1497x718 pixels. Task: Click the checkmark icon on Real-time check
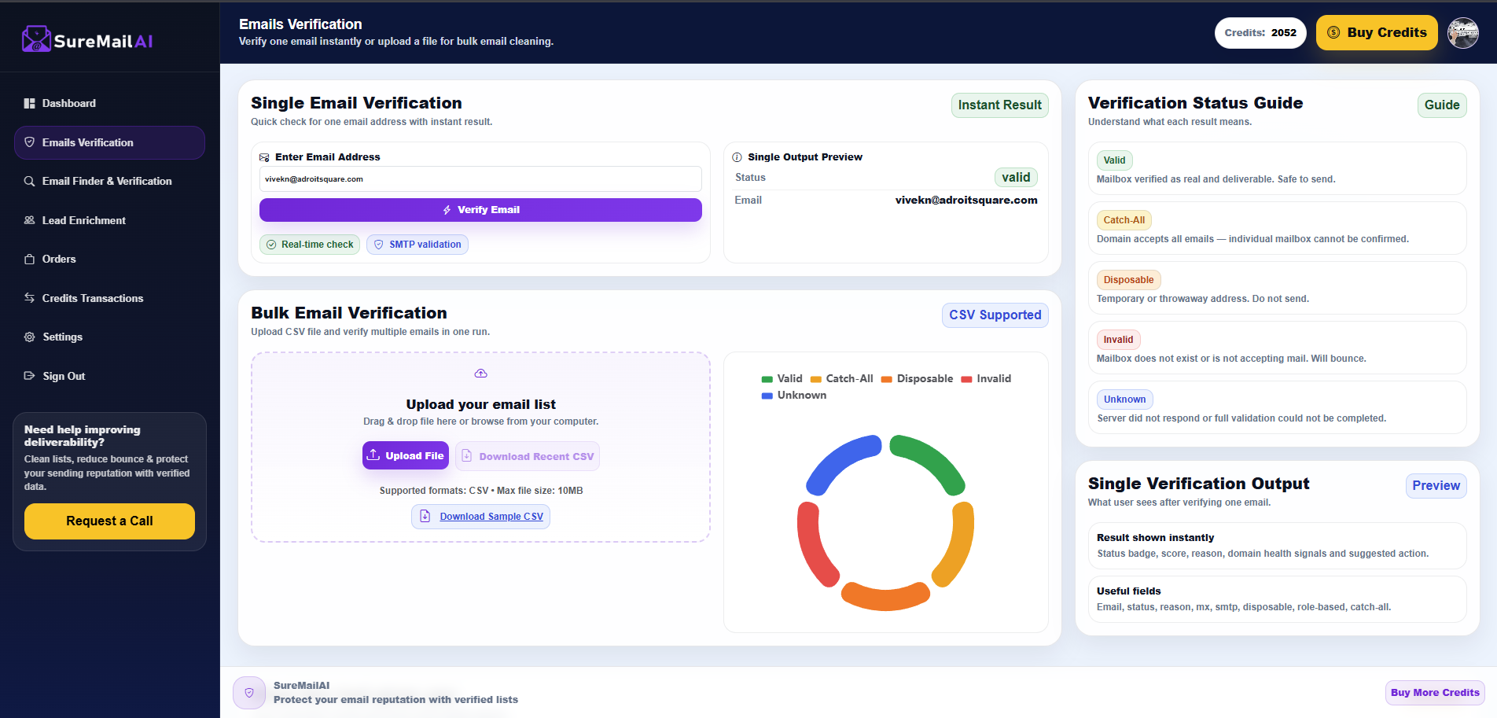click(271, 245)
